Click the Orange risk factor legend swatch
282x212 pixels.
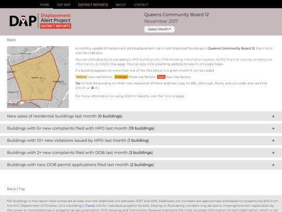click(x=121, y=77)
